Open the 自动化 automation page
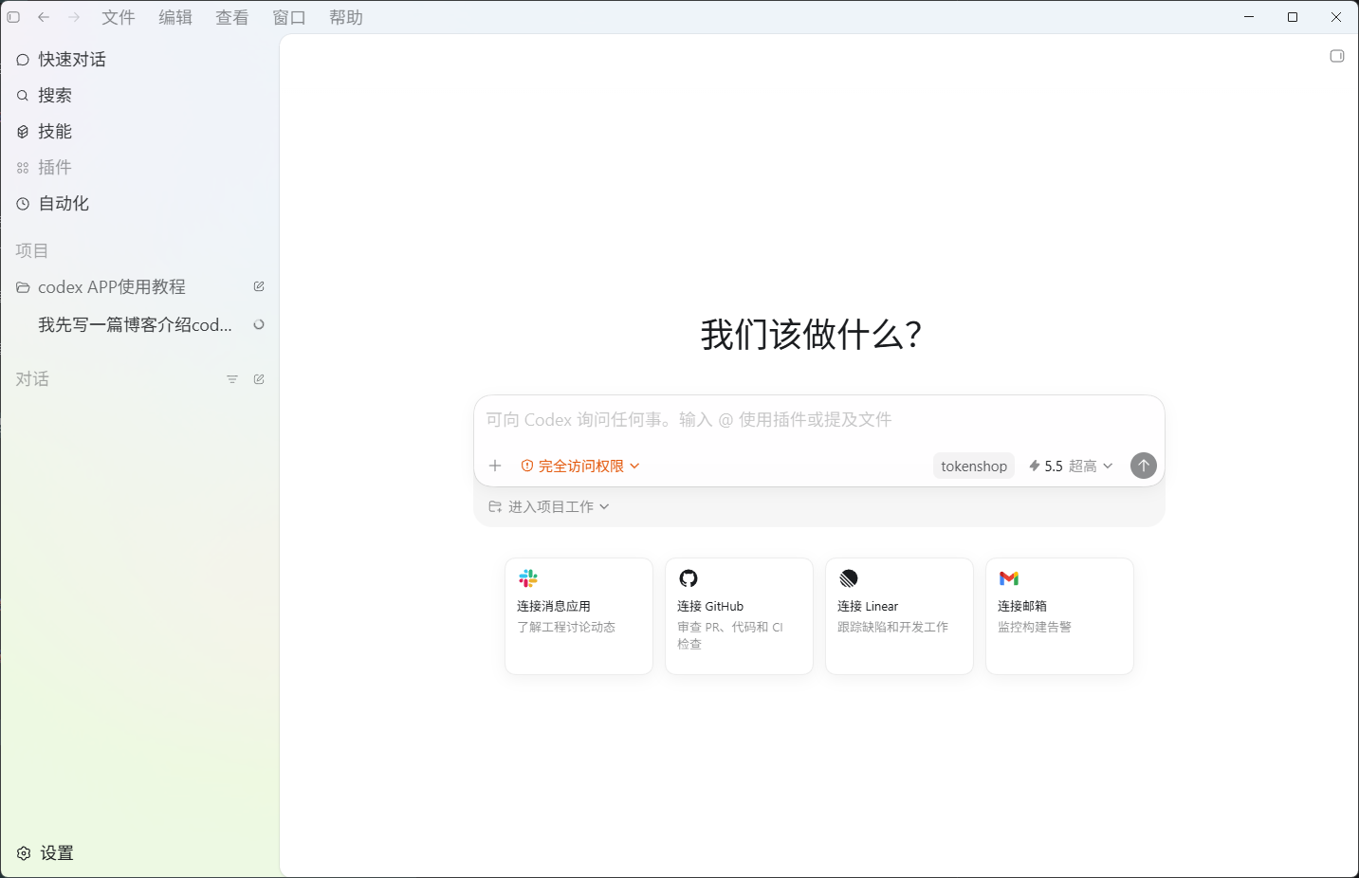The width and height of the screenshot is (1359, 878). click(139, 203)
